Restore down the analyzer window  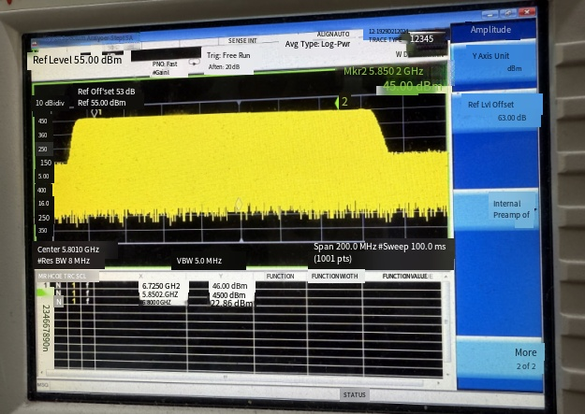[x=508, y=13]
